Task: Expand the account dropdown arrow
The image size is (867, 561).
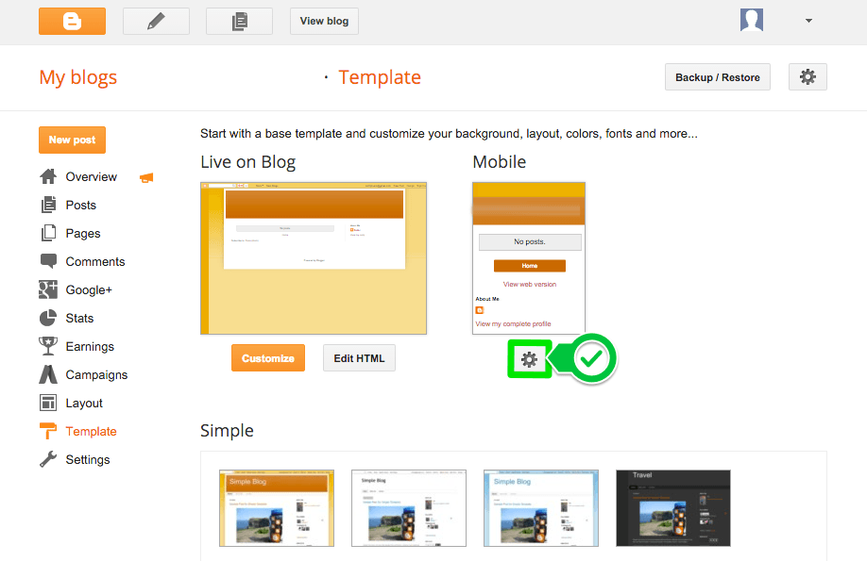Action: (x=807, y=20)
